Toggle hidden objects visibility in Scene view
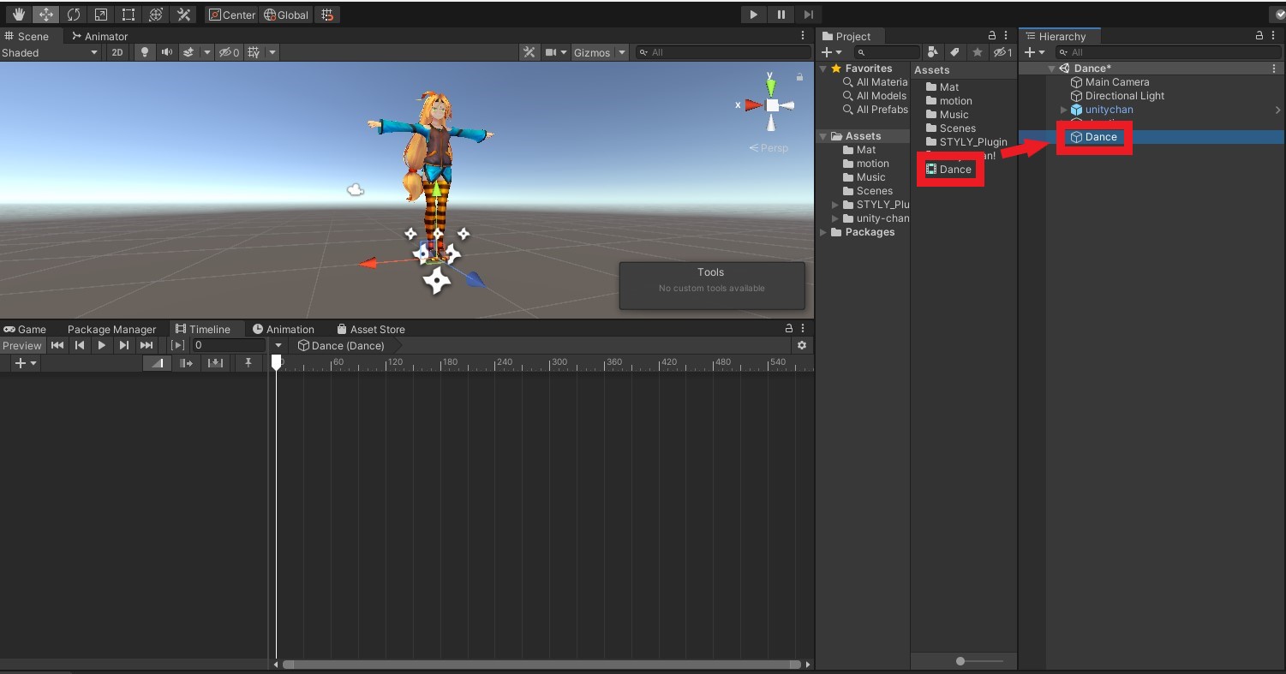Image resolution: width=1286 pixels, height=674 pixels. click(x=229, y=52)
